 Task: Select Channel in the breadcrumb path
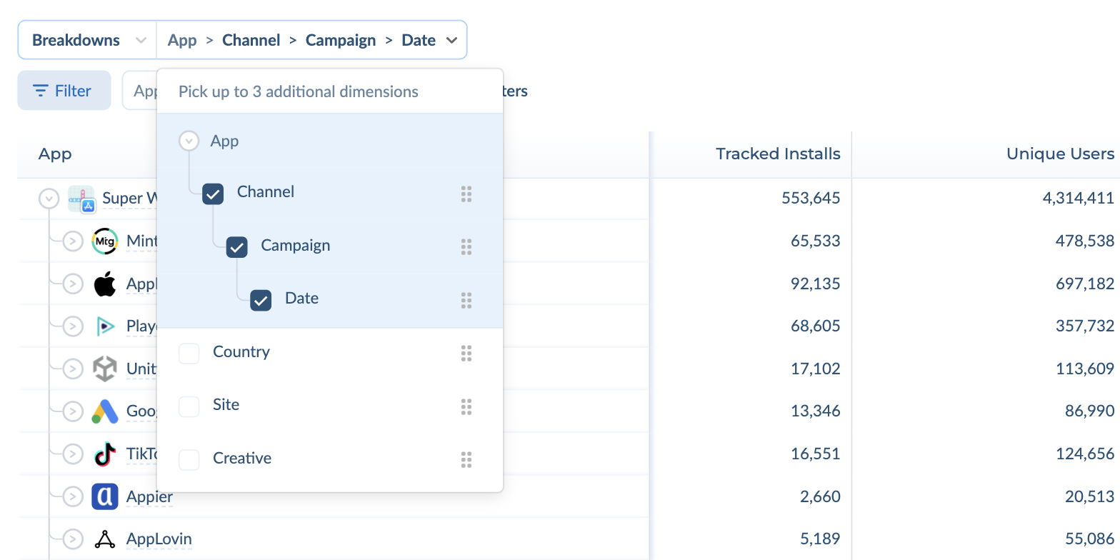pyautogui.click(x=251, y=40)
